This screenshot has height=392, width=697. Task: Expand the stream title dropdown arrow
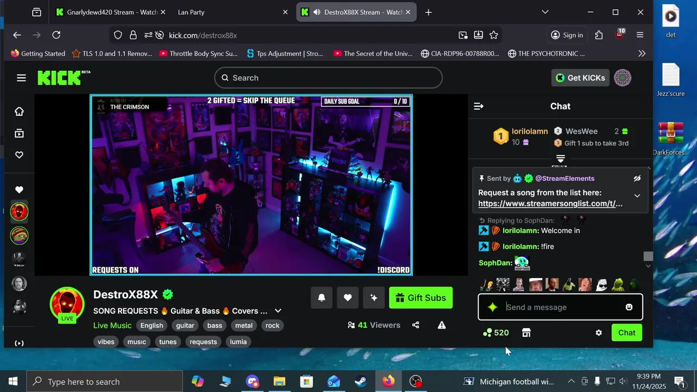[x=278, y=311]
